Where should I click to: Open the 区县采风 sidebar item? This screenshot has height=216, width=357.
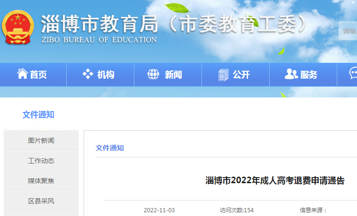41,201
